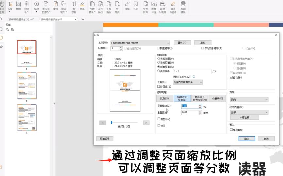Open the bookmarks panel in left sidebar
The image size is (283, 176).
tap(1, 29)
